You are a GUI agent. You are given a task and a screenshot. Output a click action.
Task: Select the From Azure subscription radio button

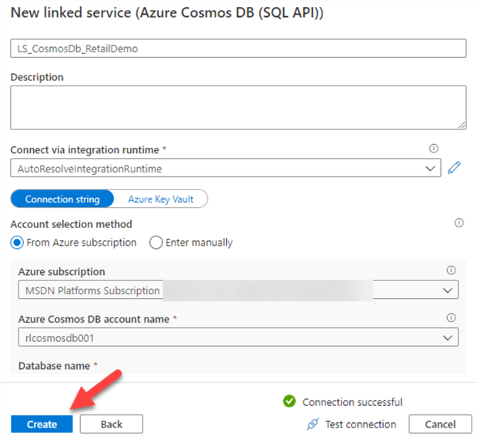coord(17,243)
